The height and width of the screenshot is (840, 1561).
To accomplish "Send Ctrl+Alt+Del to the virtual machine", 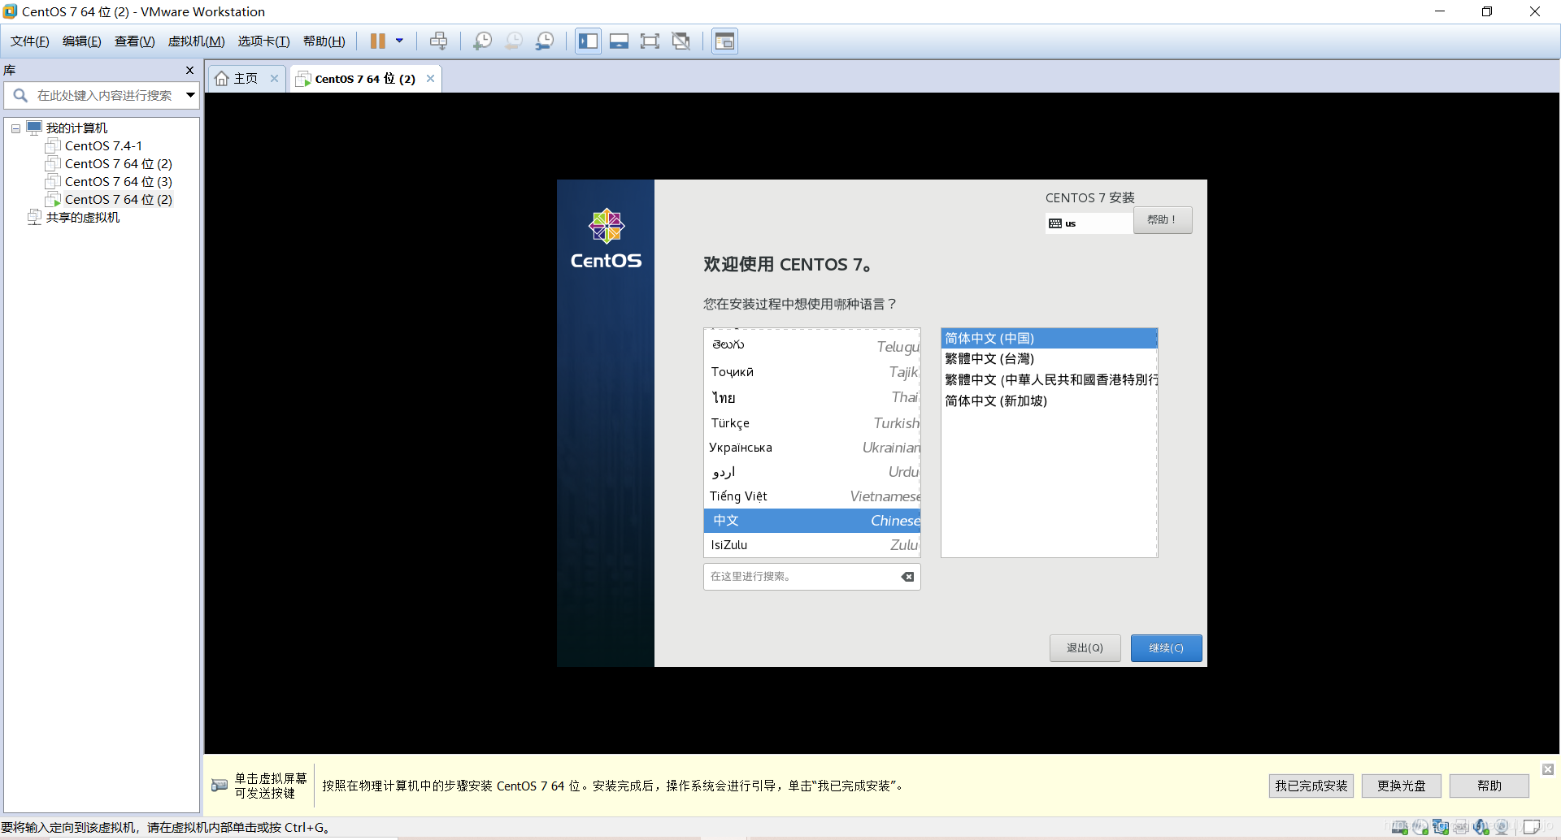I will (438, 41).
